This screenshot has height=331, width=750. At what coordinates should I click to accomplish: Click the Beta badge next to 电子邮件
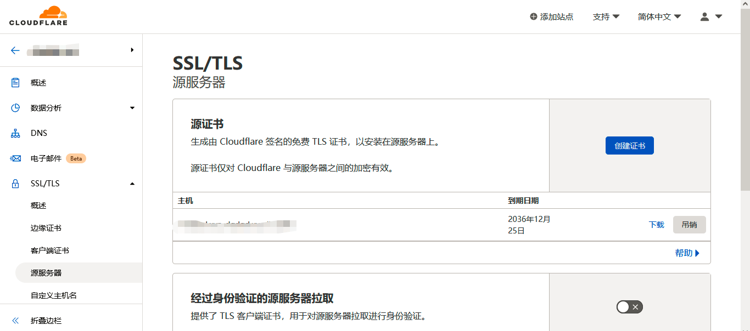76,158
